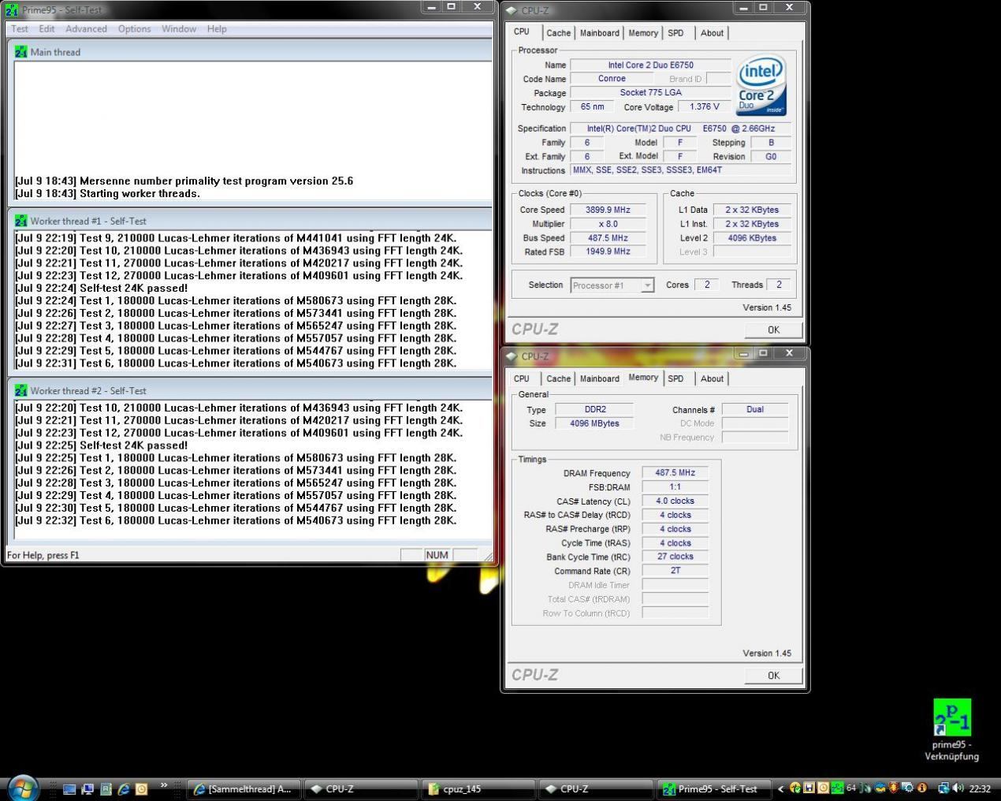Open the Processor #1 selection dropdown
Viewport: 1001px width, 801px height.
pos(612,285)
